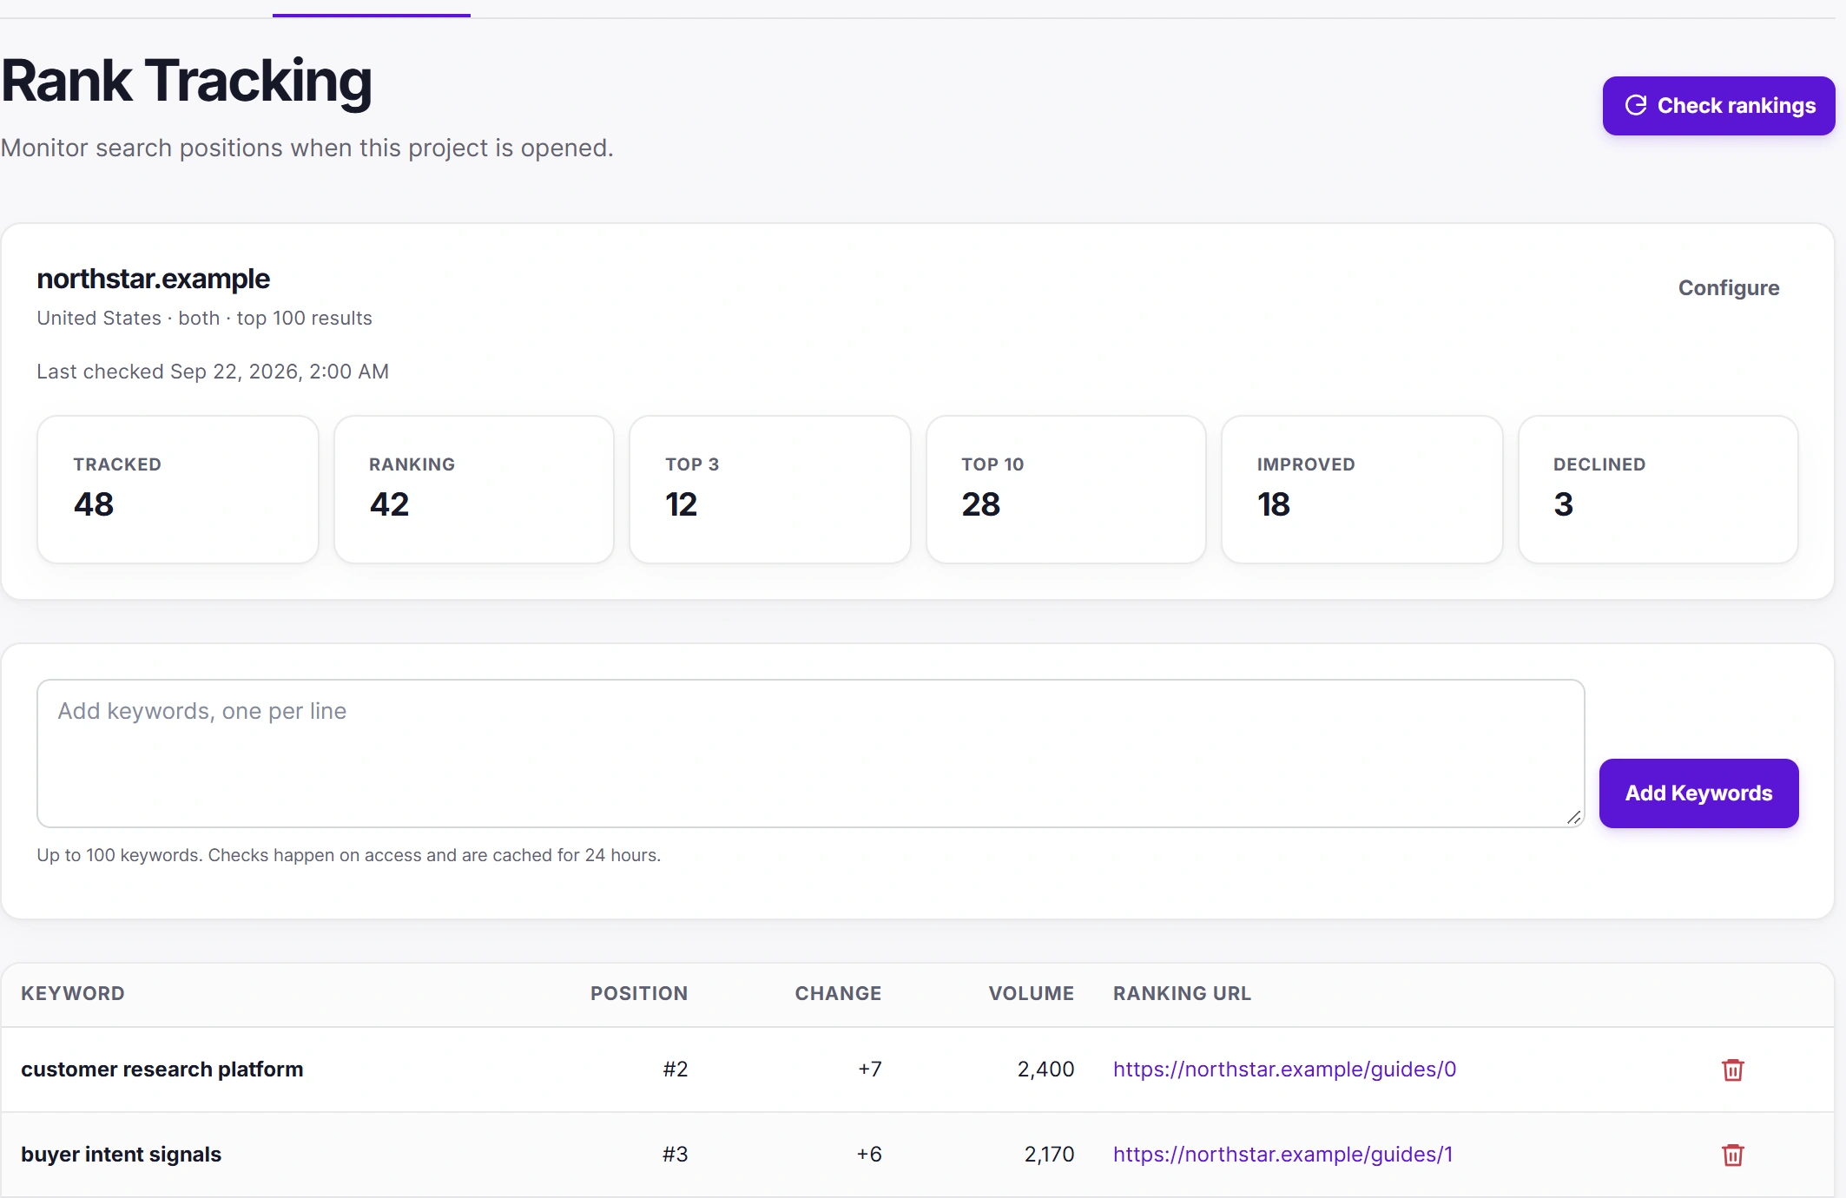Screen dimensions: 1846x1198
Task: Click the Position column header
Action: [639, 994]
